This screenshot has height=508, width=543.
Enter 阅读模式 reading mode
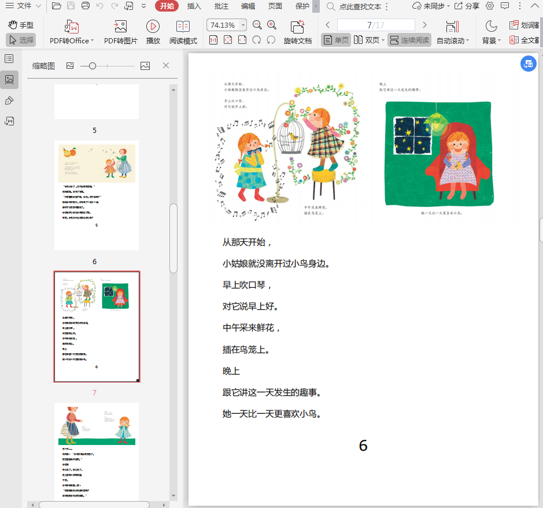pos(183,32)
